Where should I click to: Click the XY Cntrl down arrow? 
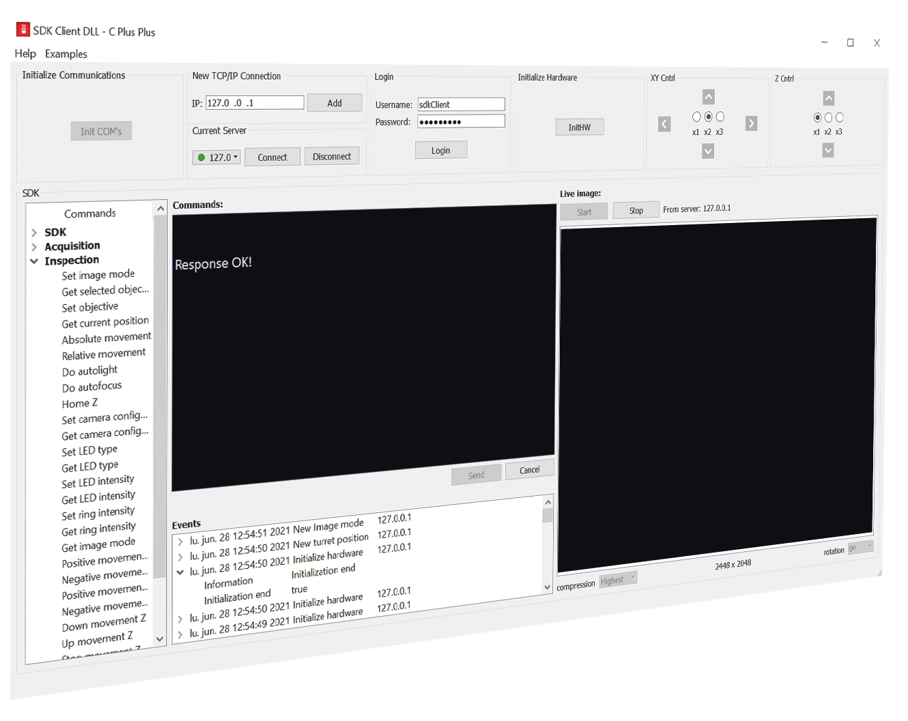click(x=708, y=151)
